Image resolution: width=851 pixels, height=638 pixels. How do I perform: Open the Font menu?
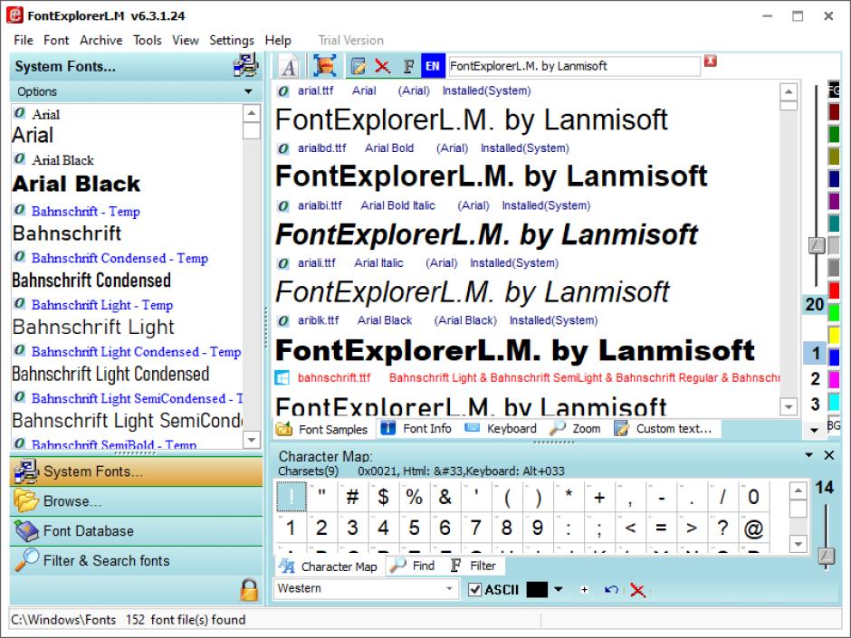coord(56,40)
